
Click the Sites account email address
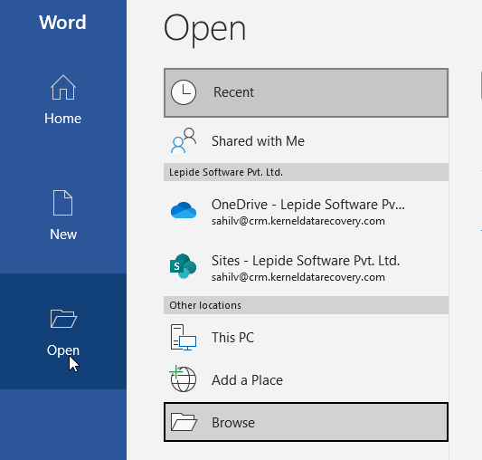(298, 277)
